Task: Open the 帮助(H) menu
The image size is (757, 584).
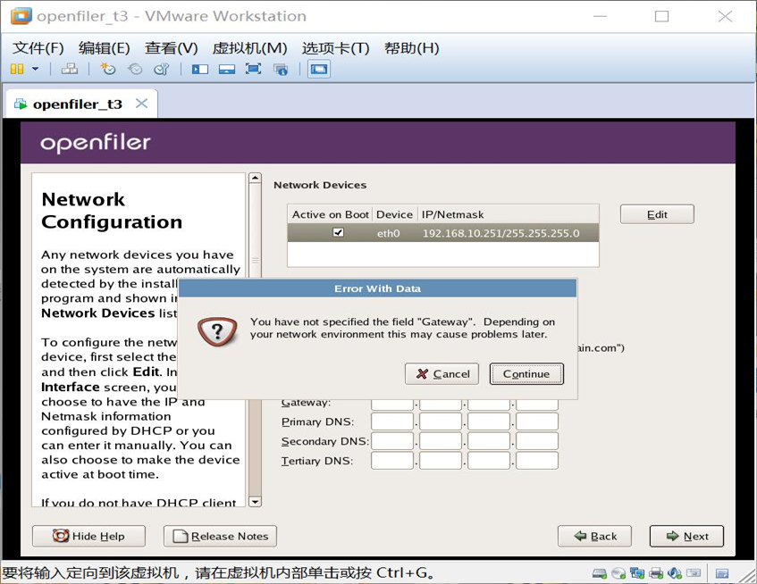Action: pos(411,47)
